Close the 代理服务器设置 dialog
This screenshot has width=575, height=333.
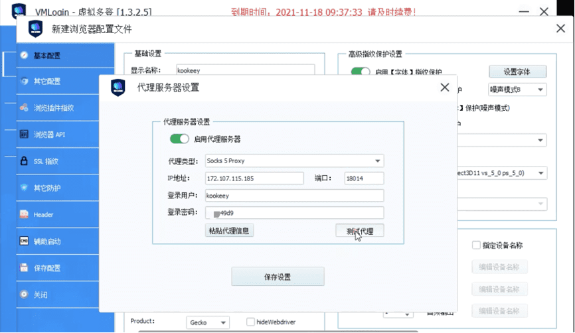[x=445, y=87]
